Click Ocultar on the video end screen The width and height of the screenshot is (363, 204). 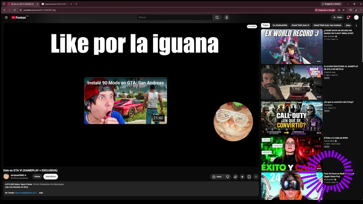(252, 26)
